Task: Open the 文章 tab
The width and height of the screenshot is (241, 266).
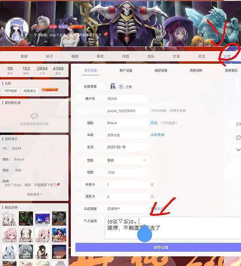Action: point(176,56)
